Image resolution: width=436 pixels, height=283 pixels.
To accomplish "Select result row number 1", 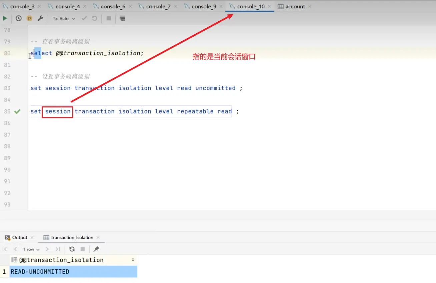I will pos(4,272).
